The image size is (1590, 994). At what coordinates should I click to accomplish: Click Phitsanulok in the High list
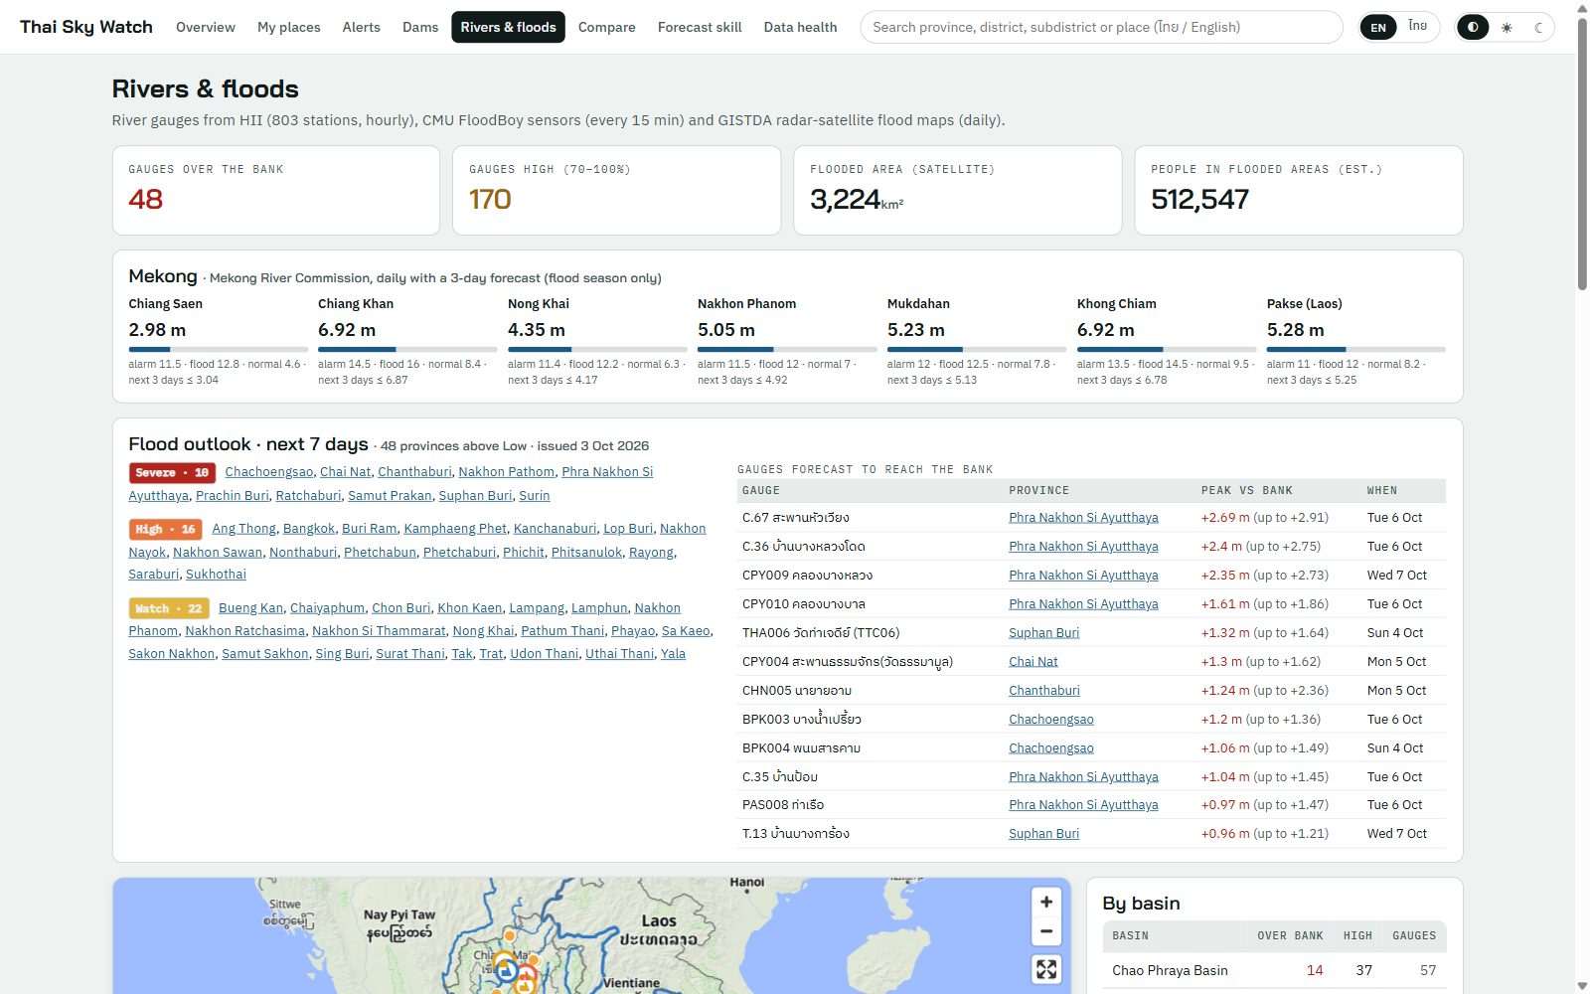(x=586, y=553)
